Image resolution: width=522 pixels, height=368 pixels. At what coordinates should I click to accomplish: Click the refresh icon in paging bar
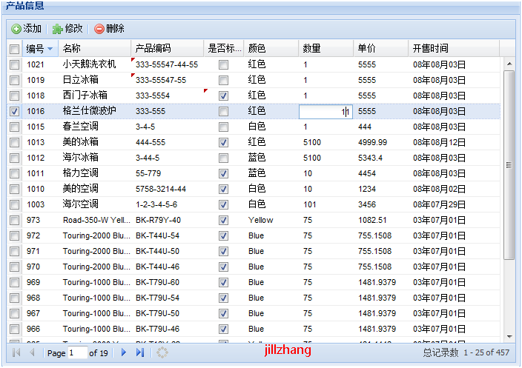click(162, 353)
